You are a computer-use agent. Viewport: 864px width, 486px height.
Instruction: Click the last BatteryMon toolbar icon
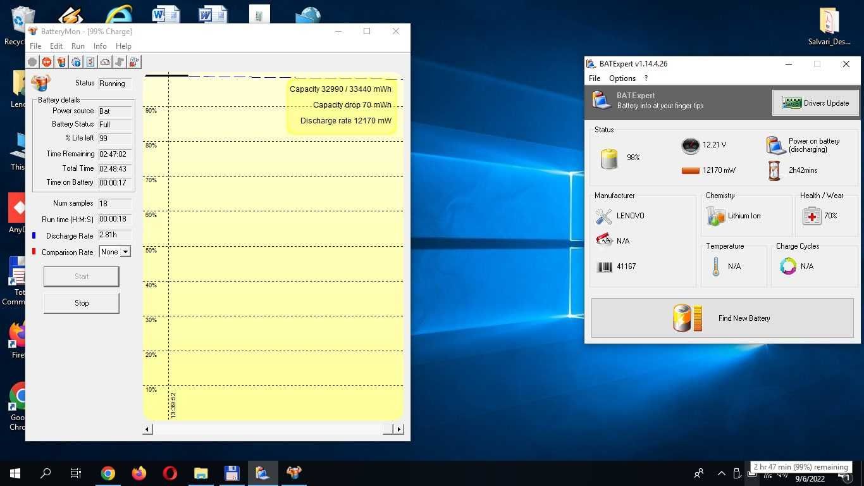pyautogui.click(x=134, y=62)
